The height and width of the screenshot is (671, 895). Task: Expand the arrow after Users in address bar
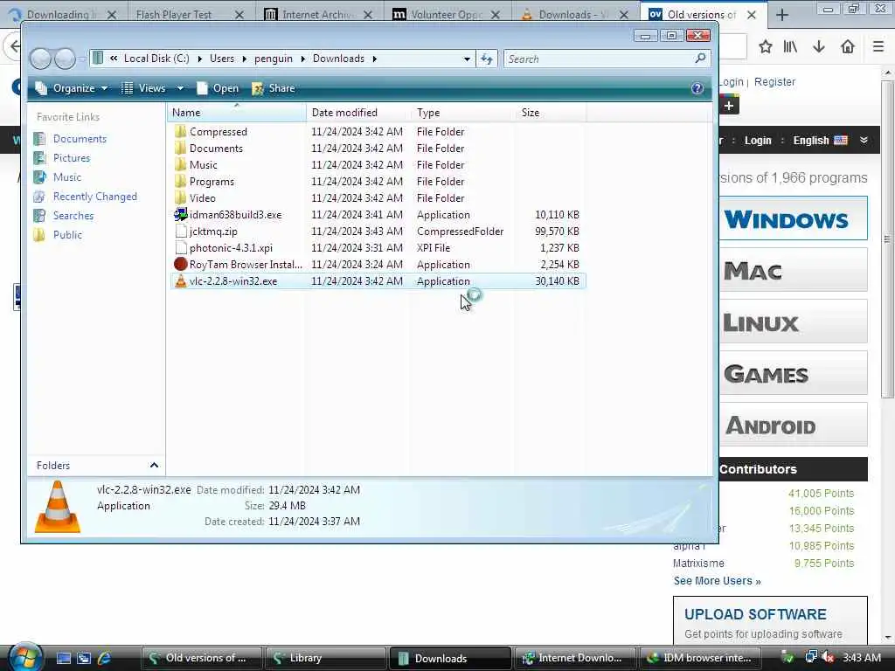click(245, 59)
